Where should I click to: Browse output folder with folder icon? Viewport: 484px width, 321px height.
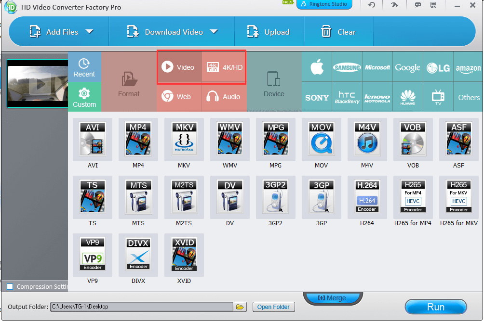(240, 307)
